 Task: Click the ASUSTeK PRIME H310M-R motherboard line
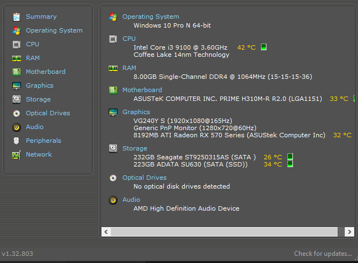[228, 99]
